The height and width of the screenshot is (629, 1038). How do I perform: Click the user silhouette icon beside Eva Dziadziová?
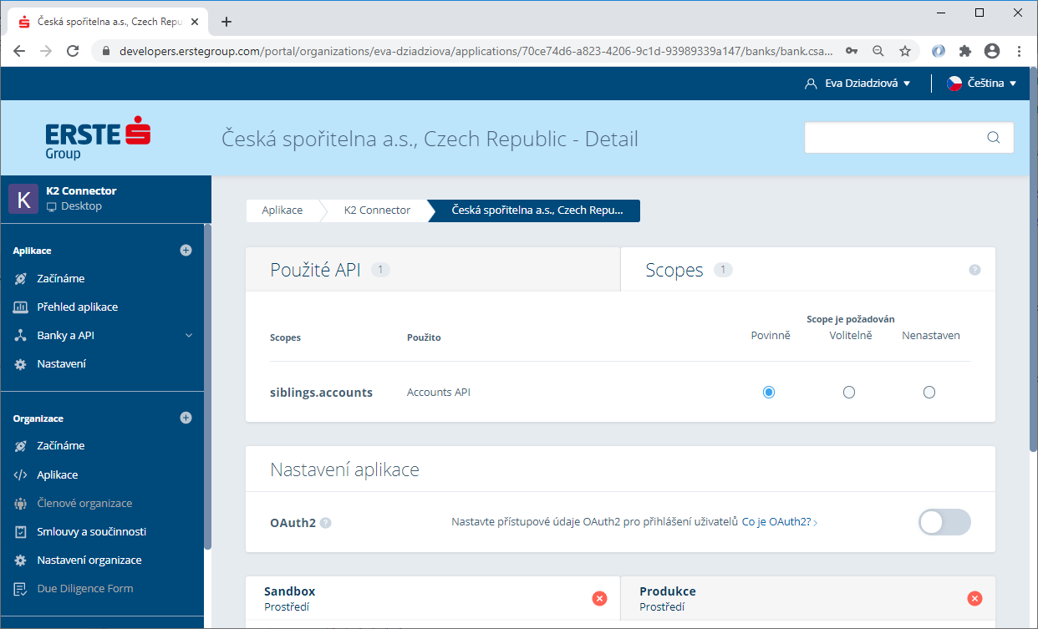tap(810, 84)
